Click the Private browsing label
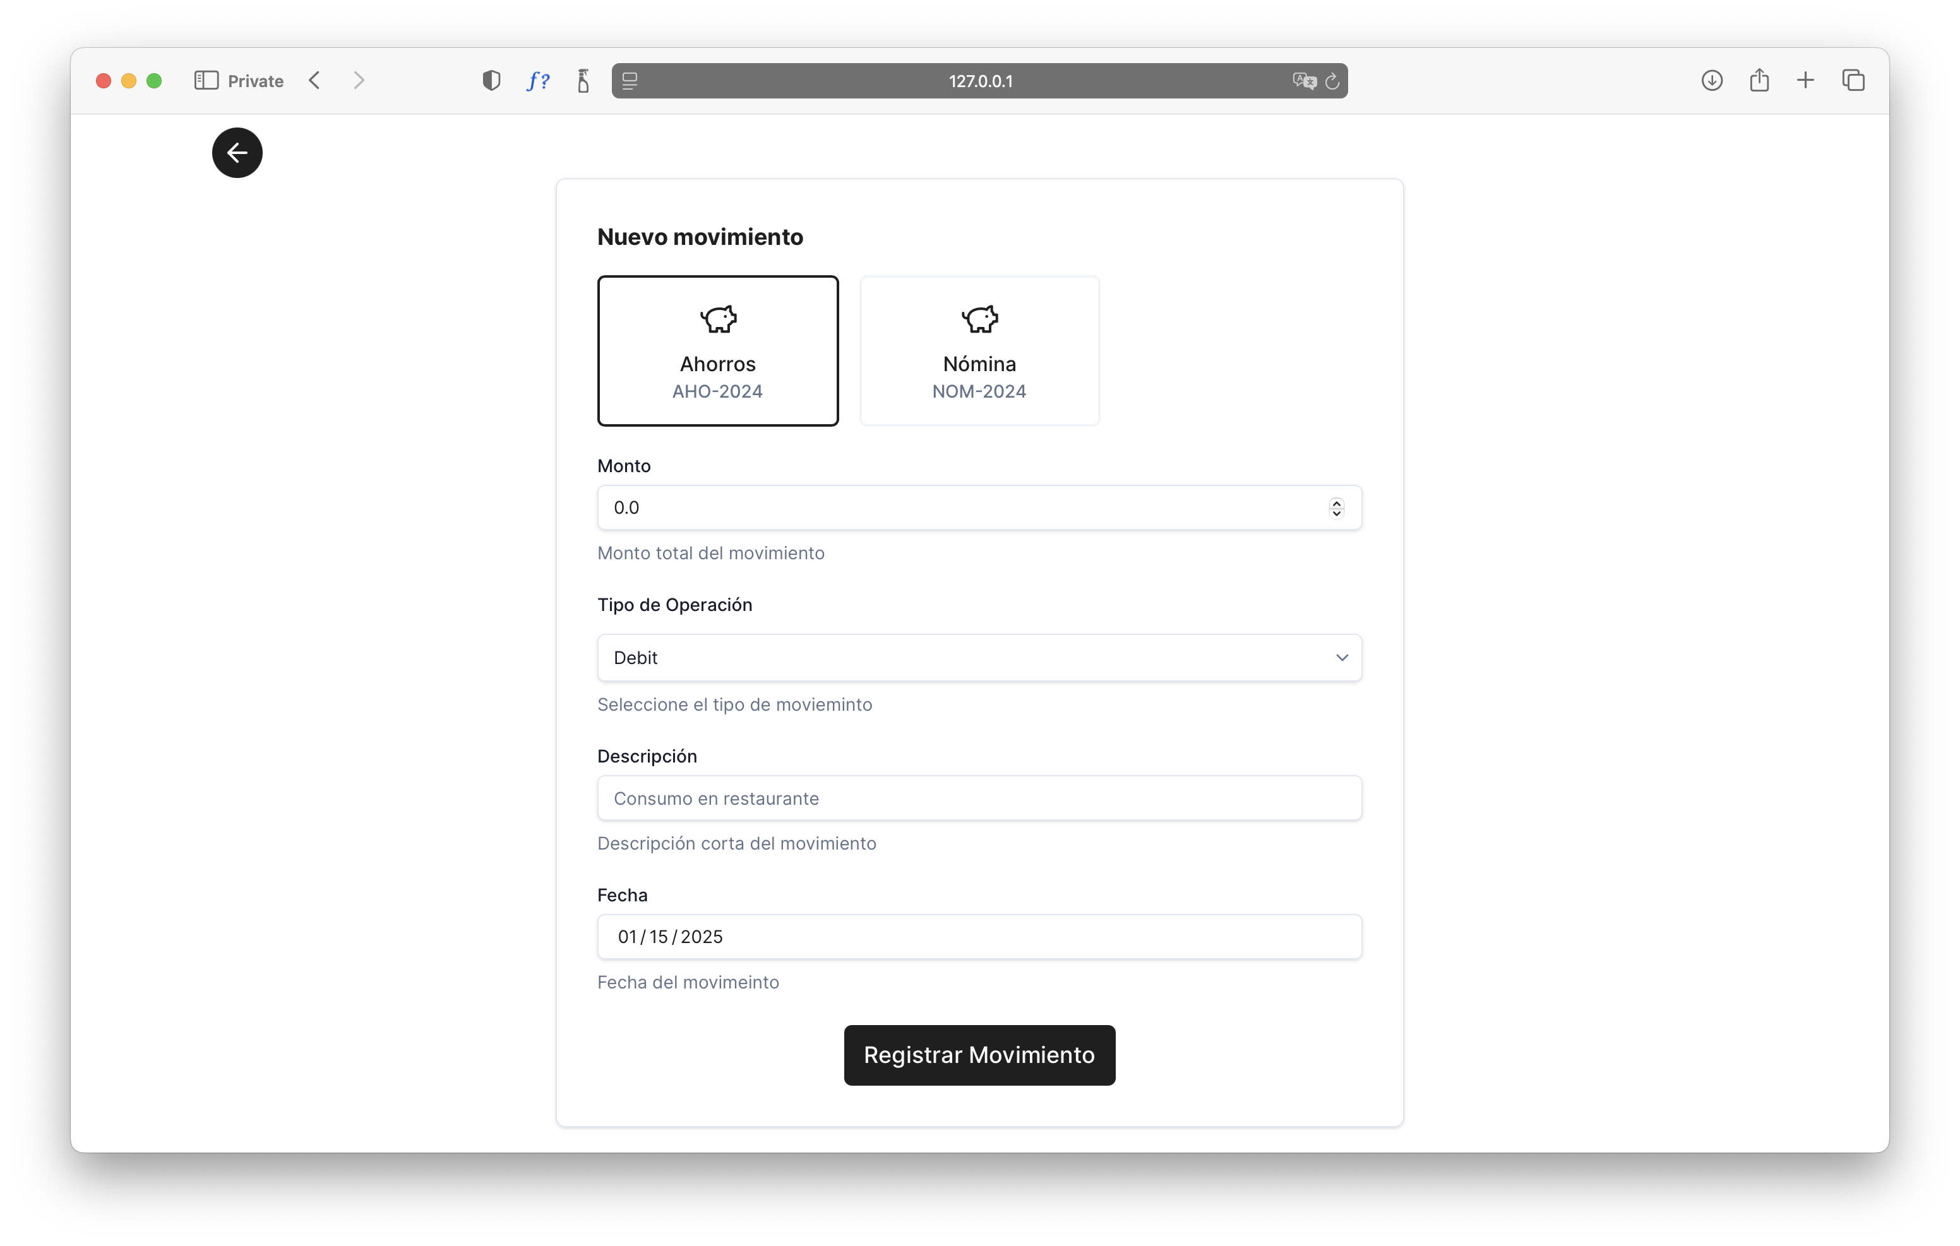The image size is (1960, 1246). pyautogui.click(x=256, y=81)
